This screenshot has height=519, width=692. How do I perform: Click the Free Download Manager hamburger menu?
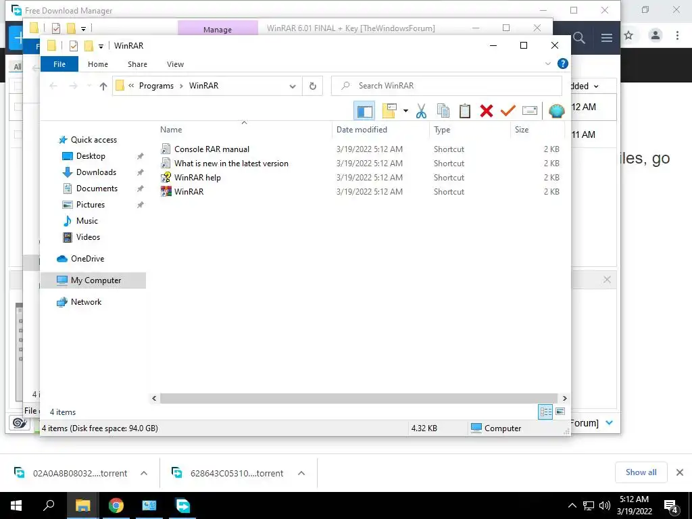tap(606, 38)
